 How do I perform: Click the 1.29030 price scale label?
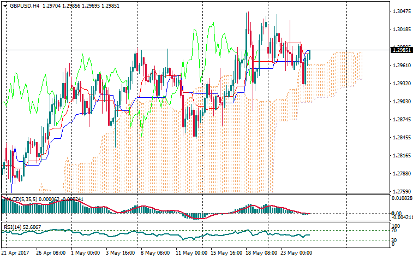tap(402, 101)
